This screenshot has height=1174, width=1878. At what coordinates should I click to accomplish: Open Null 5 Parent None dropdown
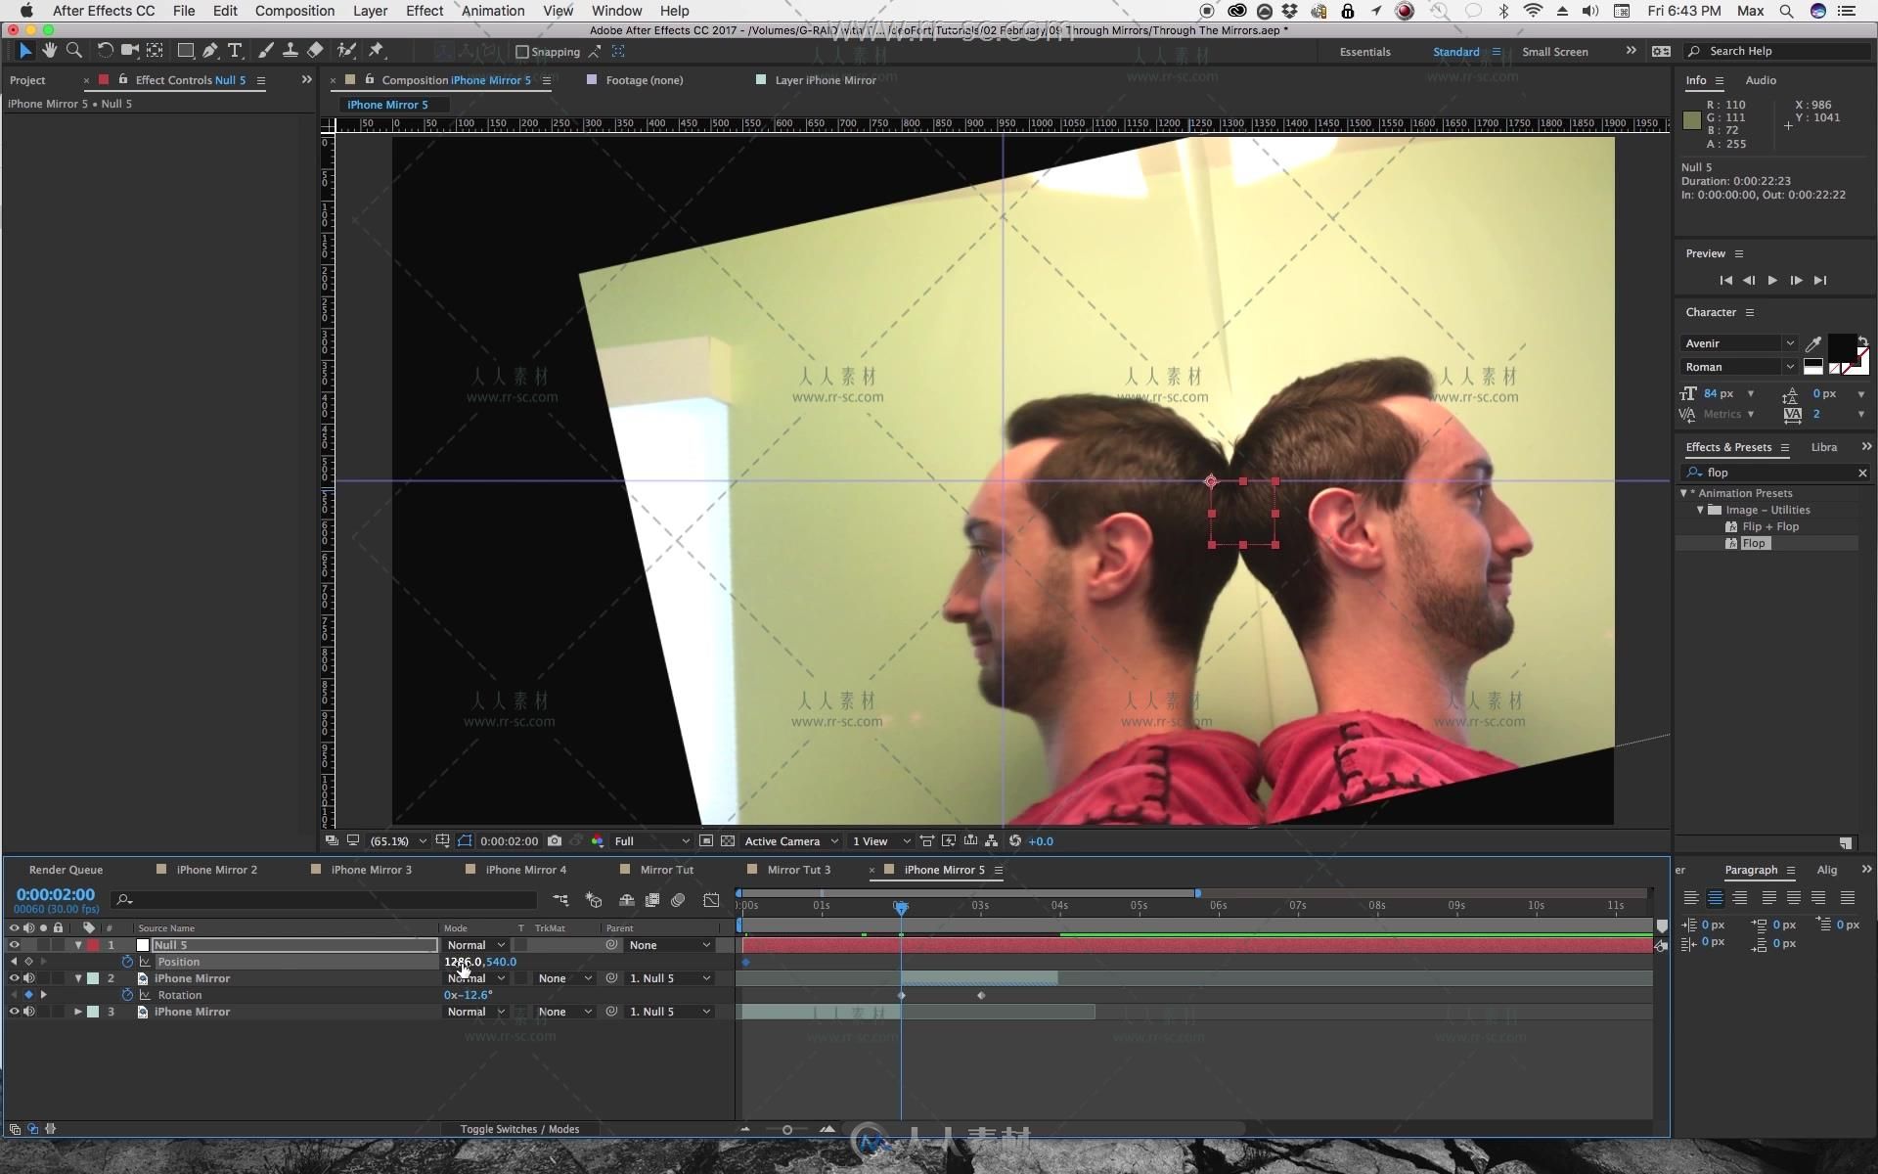[670, 945]
